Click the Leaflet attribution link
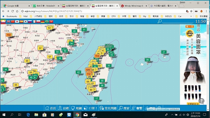210x118 pixels. point(150,109)
